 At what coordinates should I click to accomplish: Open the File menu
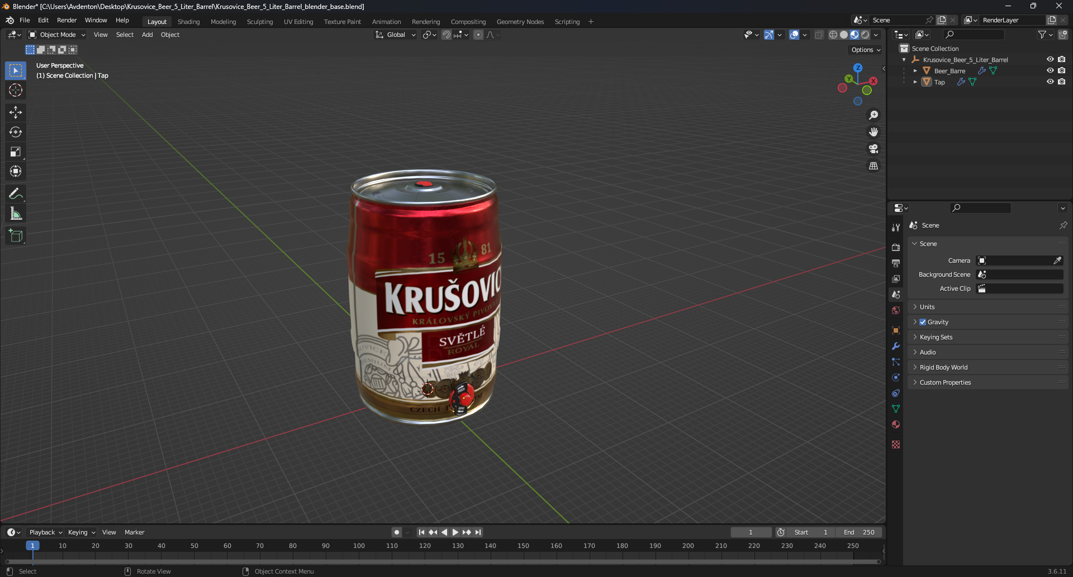click(x=25, y=20)
